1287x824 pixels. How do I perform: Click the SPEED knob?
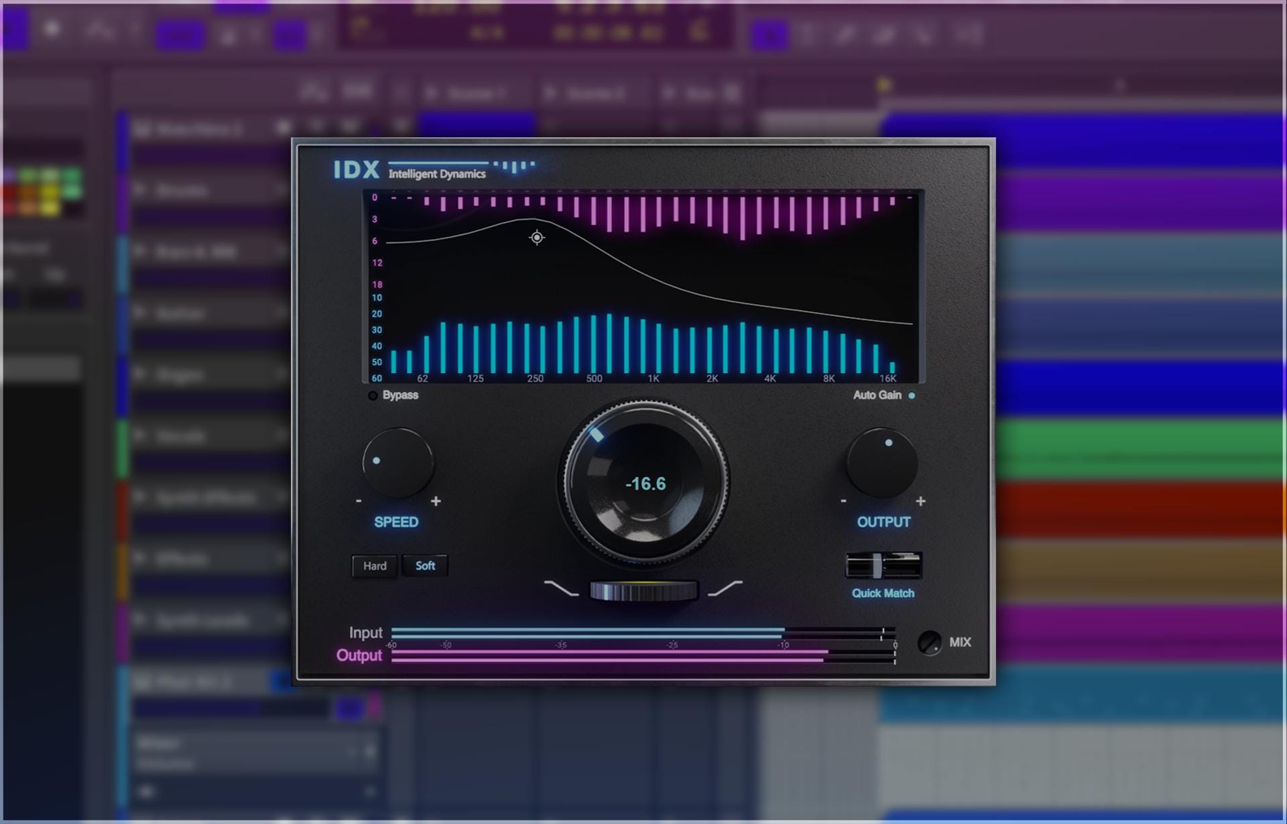point(398,462)
